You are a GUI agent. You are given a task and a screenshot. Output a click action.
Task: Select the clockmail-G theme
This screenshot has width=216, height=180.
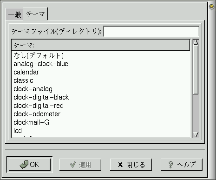(101, 122)
